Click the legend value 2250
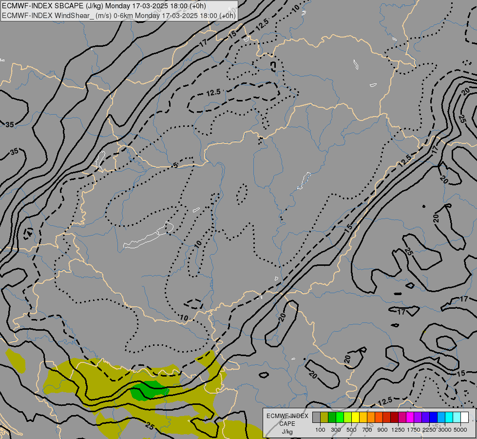 [x=429, y=430]
